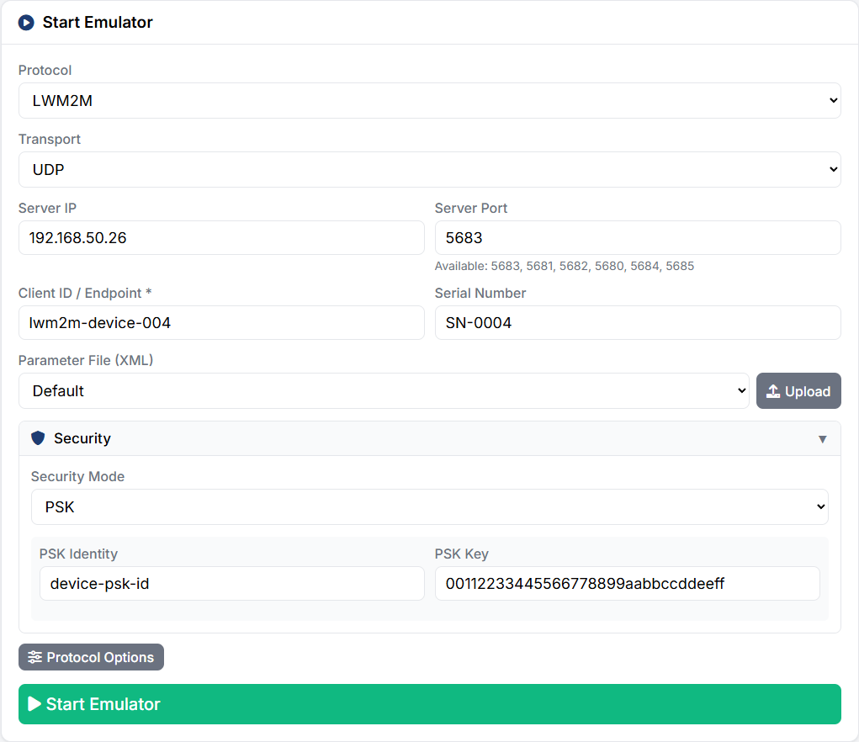
Task: Open the Security Mode dropdown showing PSK
Action: click(429, 507)
